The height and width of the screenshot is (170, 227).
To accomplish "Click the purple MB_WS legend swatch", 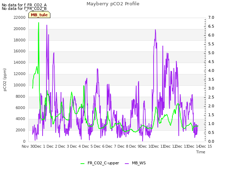I will (127, 163).
